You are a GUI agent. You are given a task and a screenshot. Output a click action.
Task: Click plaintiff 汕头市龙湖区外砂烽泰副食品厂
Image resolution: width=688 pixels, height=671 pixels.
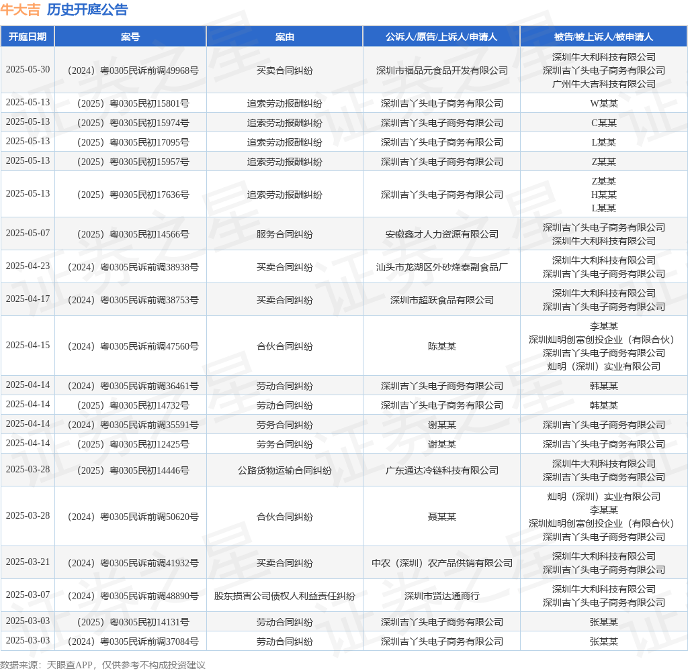pos(442,267)
